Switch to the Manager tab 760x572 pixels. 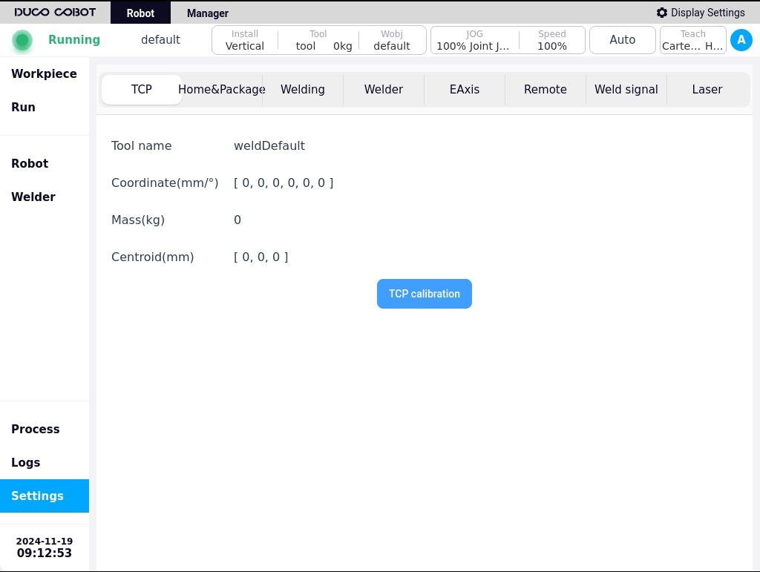[208, 13]
